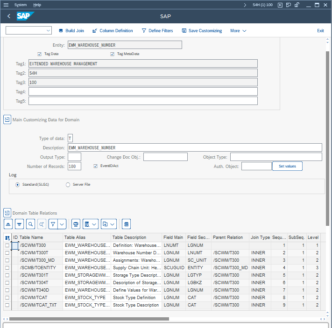Open the System menu

point(20,5)
